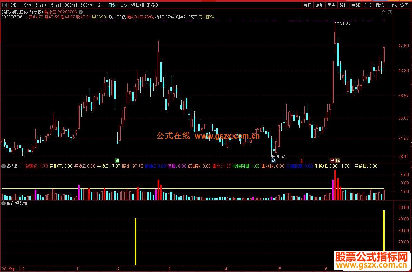Click month 3 on the time axis
Image resolution: width=412 pixels, height=272 pixels.
point(170,269)
